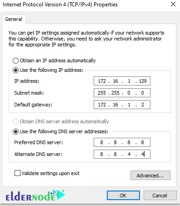Switch to the General tab

click(14, 19)
